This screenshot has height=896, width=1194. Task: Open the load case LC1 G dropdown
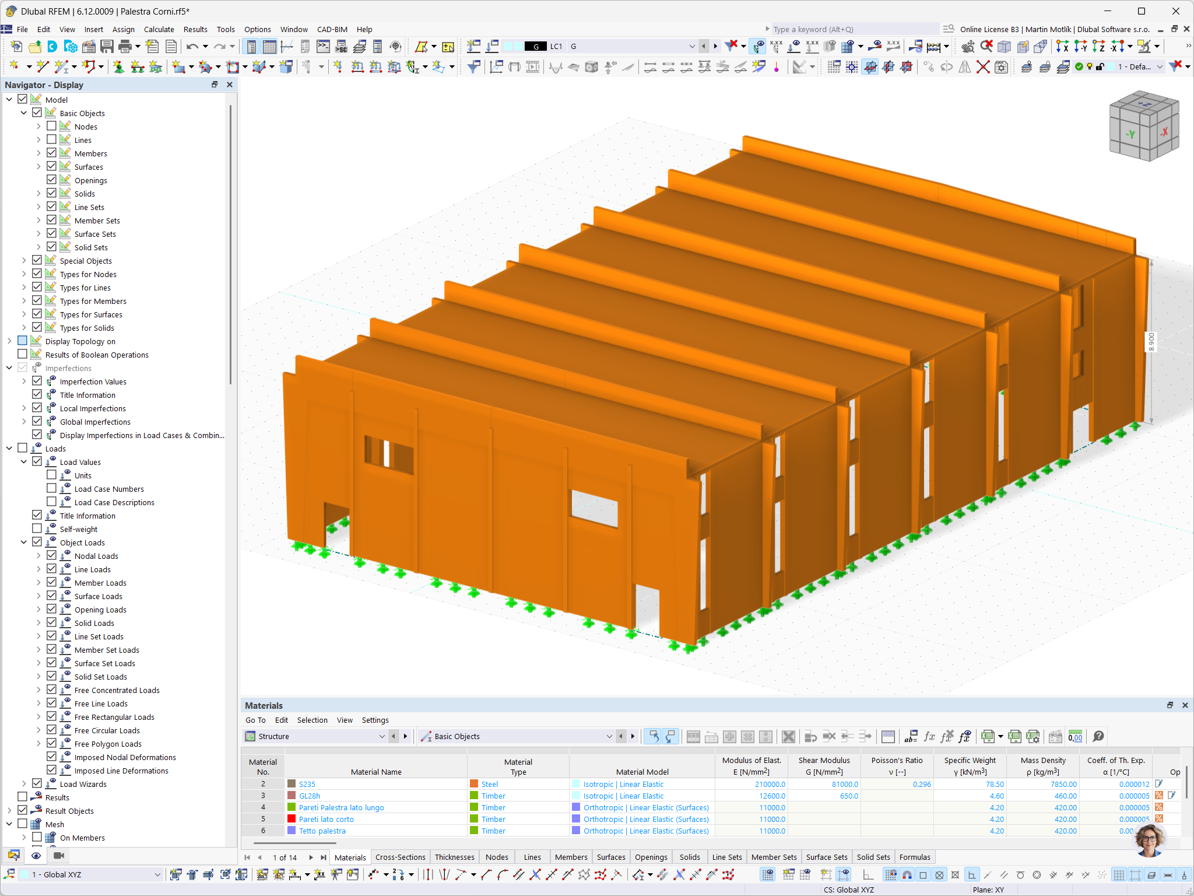click(x=691, y=46)
